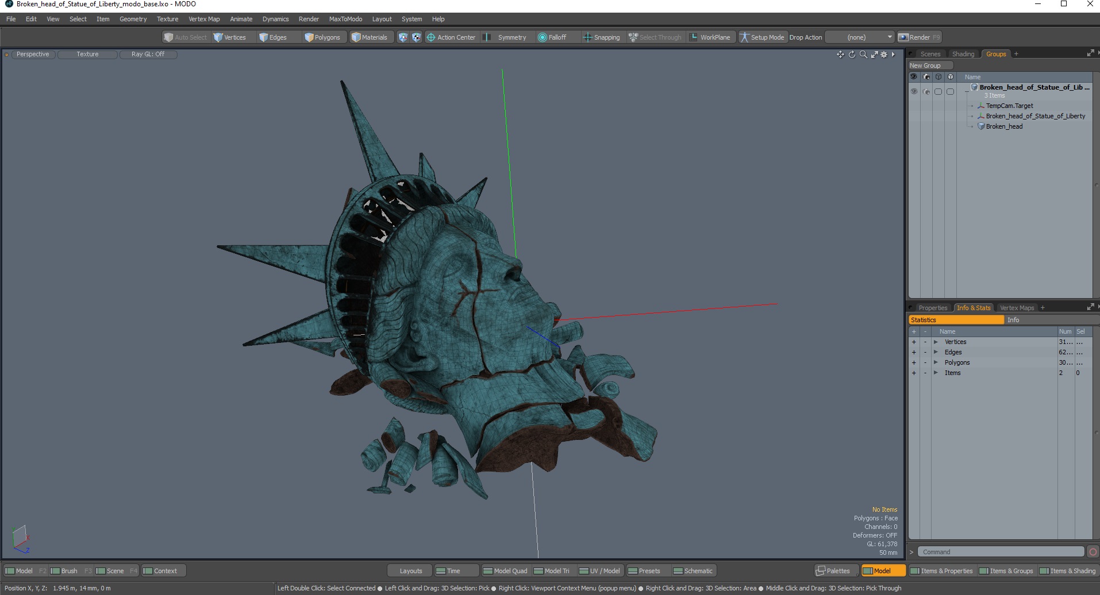This screenshot has height=595, width=1100.
Task: Open the Action Center crosshair icon
Action: (430, 37)
